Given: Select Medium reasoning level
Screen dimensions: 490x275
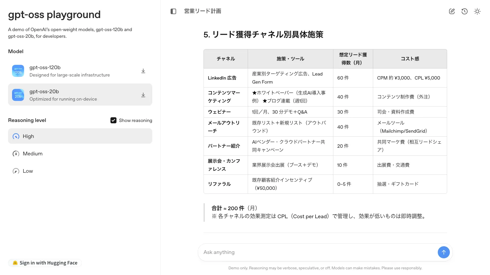Looking at the screenshot, I should [x=80, y=154].
